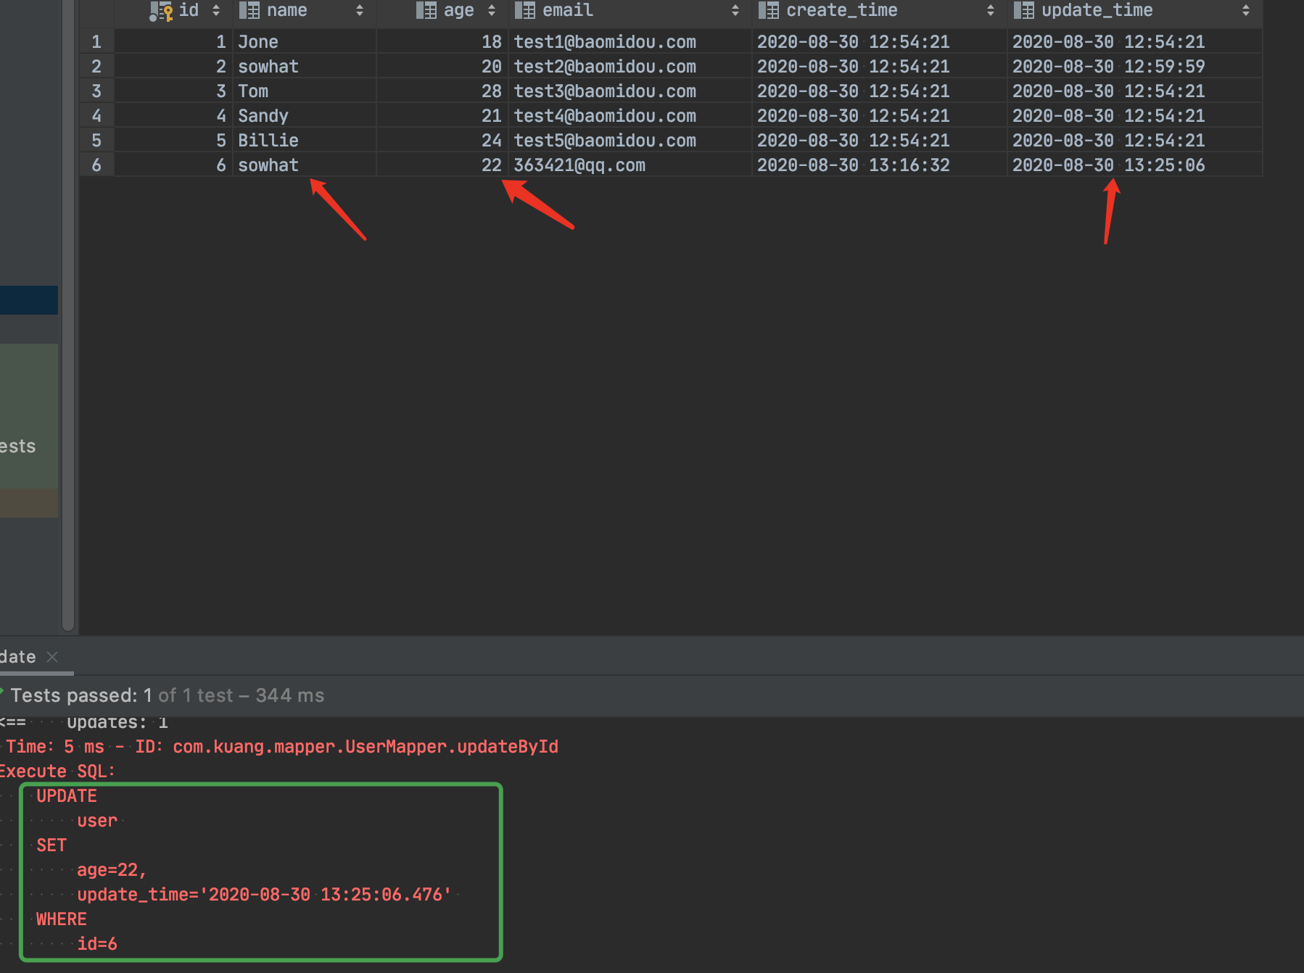
Task: Select the email cell 'test1@baomidou.com'
Action: [630, 42]
